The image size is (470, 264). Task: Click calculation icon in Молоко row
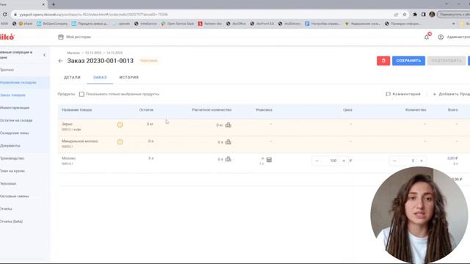[x=228, y=159]
